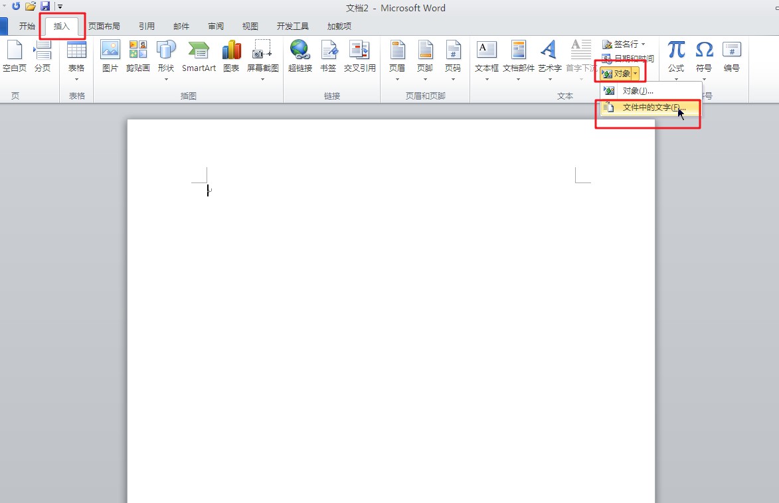Click the Signature Line (签名行) button

point(620,44)
